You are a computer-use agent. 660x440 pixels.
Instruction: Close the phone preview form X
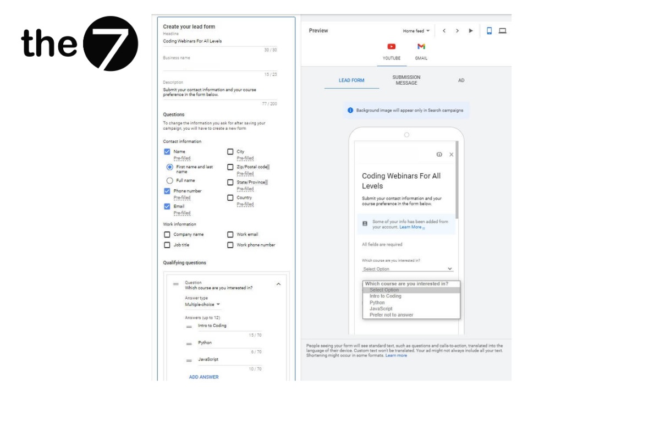point(452,155)
